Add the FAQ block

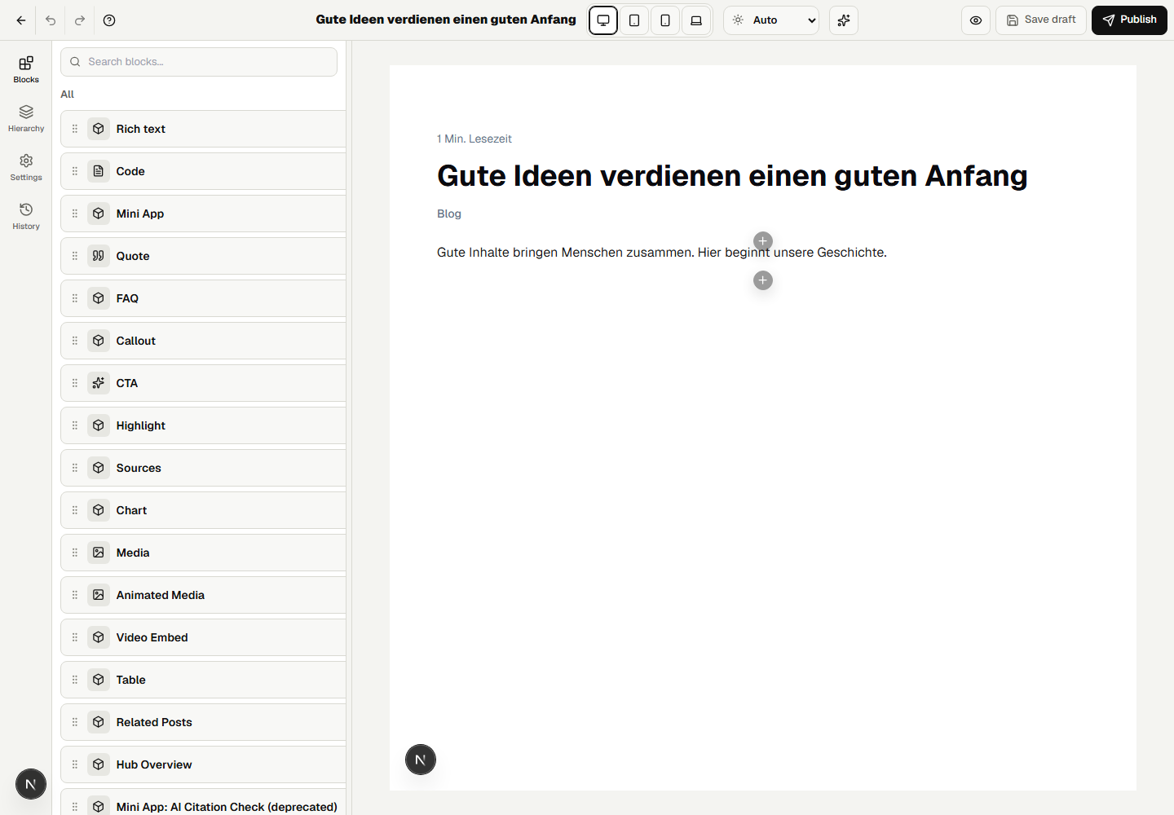click(x=204, y=298)
